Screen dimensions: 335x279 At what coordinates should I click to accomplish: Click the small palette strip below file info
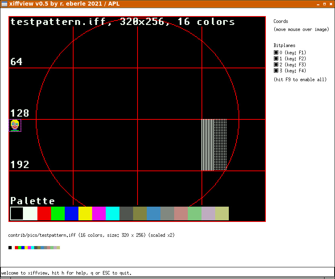coord(34,248)
